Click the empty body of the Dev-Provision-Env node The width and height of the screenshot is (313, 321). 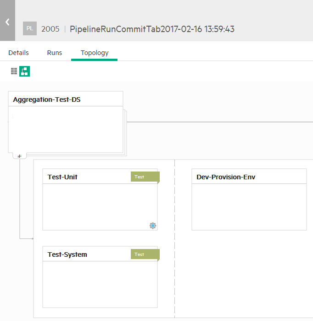[249, 206]
